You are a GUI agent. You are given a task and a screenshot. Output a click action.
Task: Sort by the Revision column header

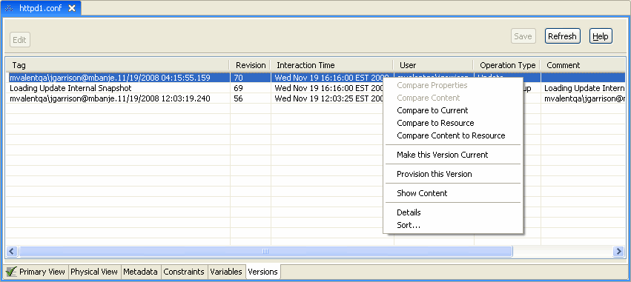251,65
